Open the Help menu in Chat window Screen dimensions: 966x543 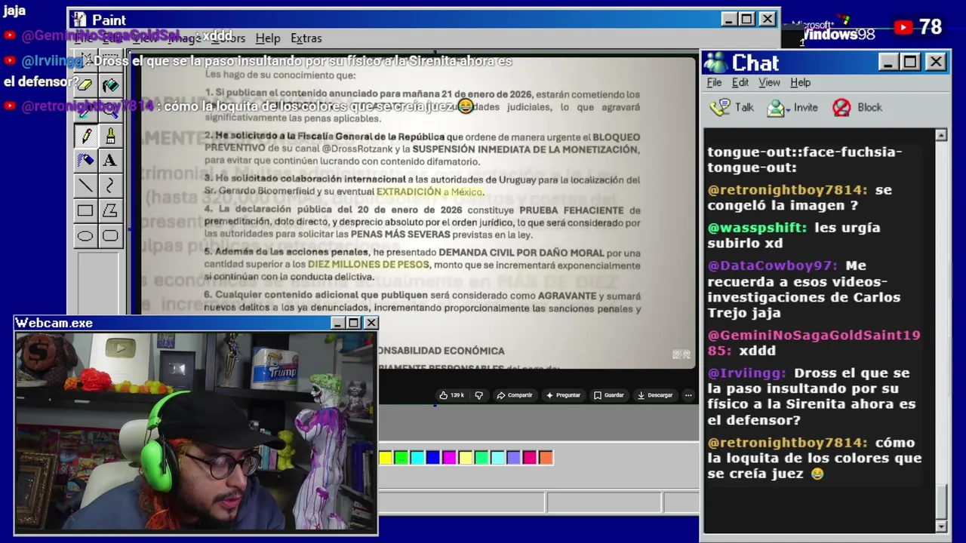[801, 83]
